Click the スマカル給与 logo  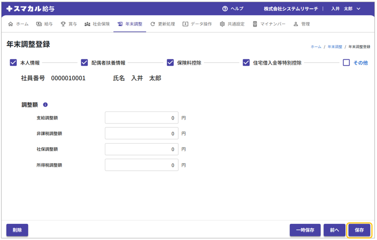[x=30, y=9]
